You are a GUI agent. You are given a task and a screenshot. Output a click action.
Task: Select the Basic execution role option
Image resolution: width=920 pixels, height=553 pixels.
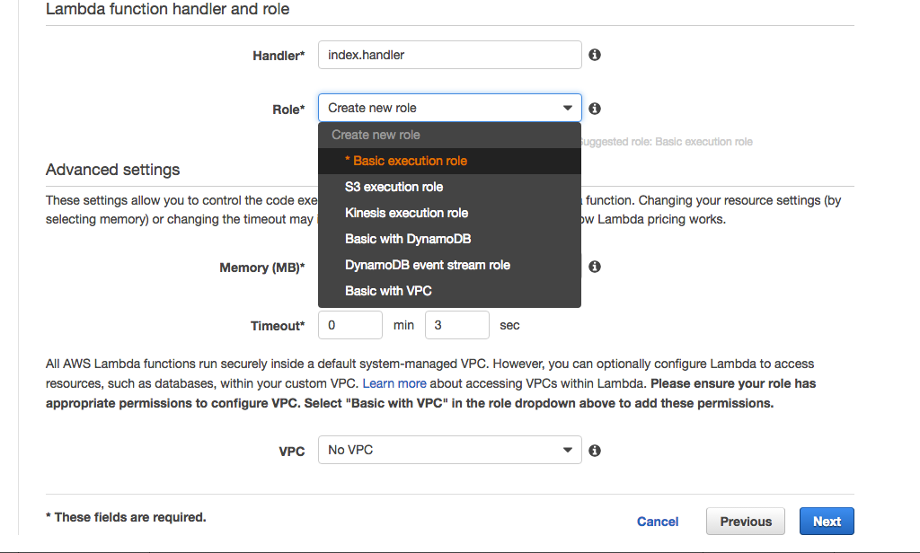405,161
